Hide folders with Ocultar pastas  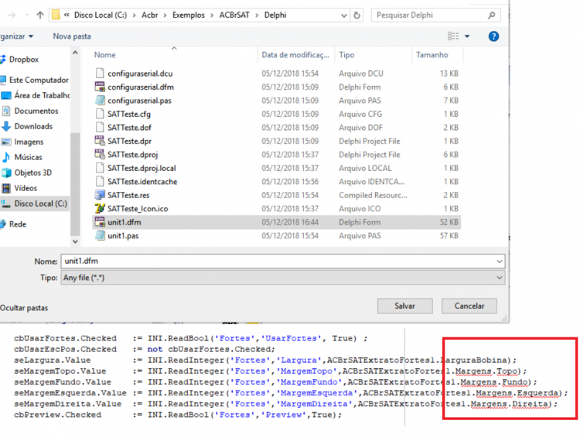click(x=24, y=308)
